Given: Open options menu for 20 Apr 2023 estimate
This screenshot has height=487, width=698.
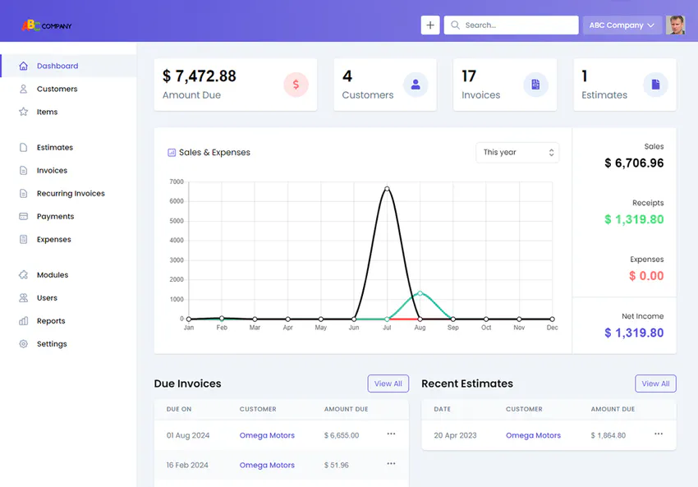Looking at the screenshot, I should tap(659, 434).
